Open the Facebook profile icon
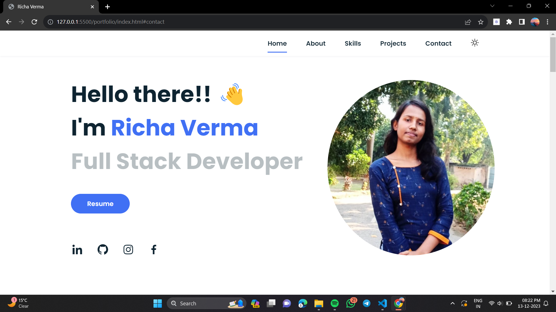556x312 pixels. pyautogui.click(x=154, y=250)
